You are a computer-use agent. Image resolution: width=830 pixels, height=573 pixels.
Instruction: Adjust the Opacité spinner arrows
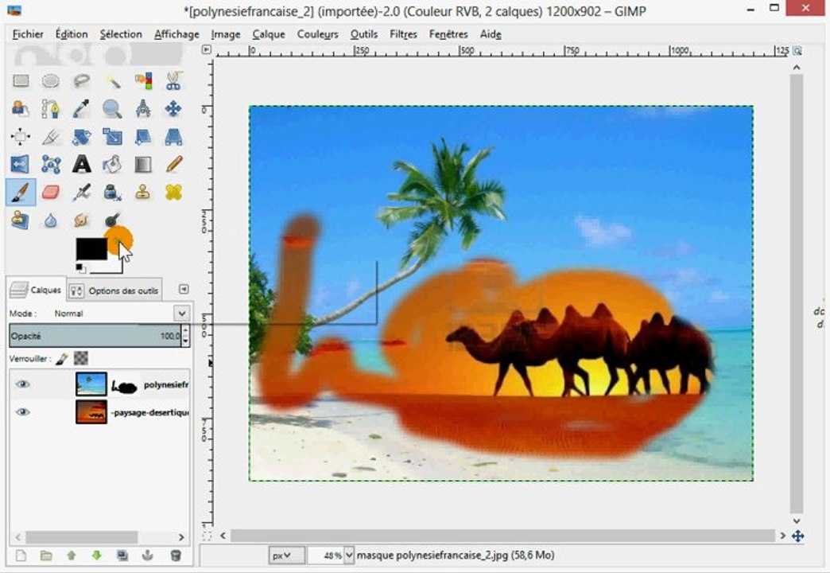click(x=185, y=336)
